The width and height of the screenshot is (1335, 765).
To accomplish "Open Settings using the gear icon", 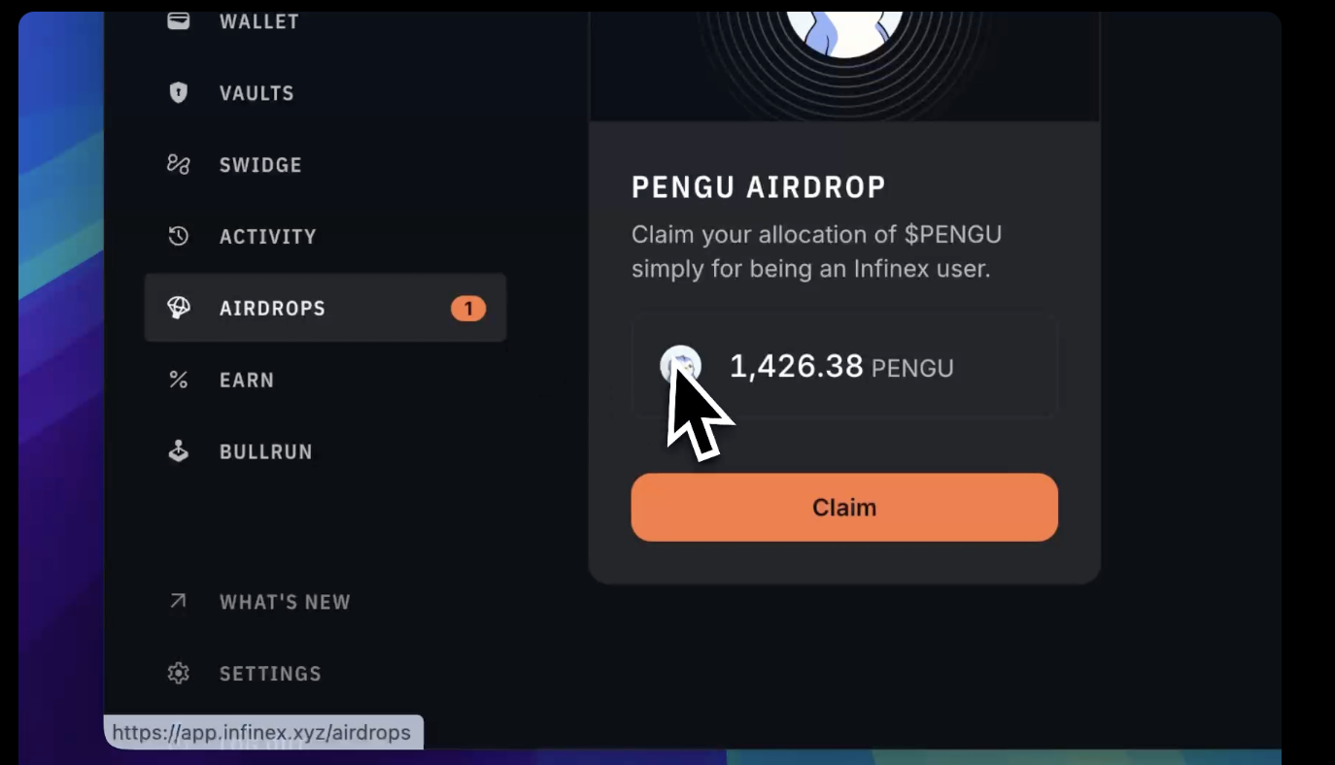I will tap(178, 673).
